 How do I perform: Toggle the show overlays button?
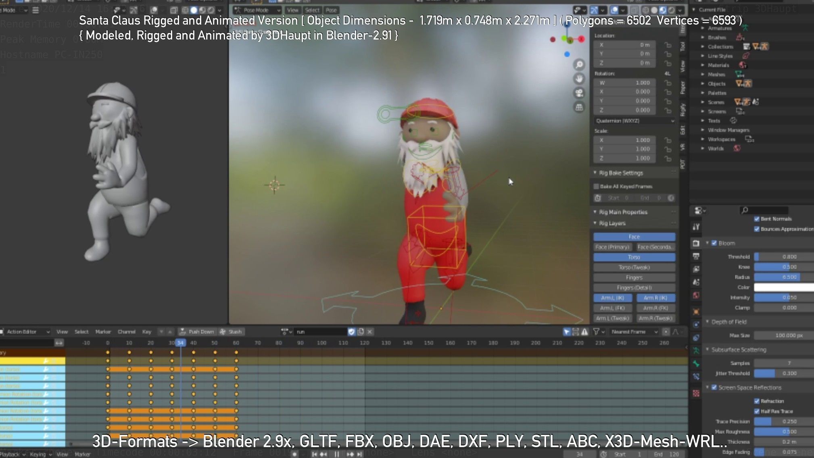point(614,10)
